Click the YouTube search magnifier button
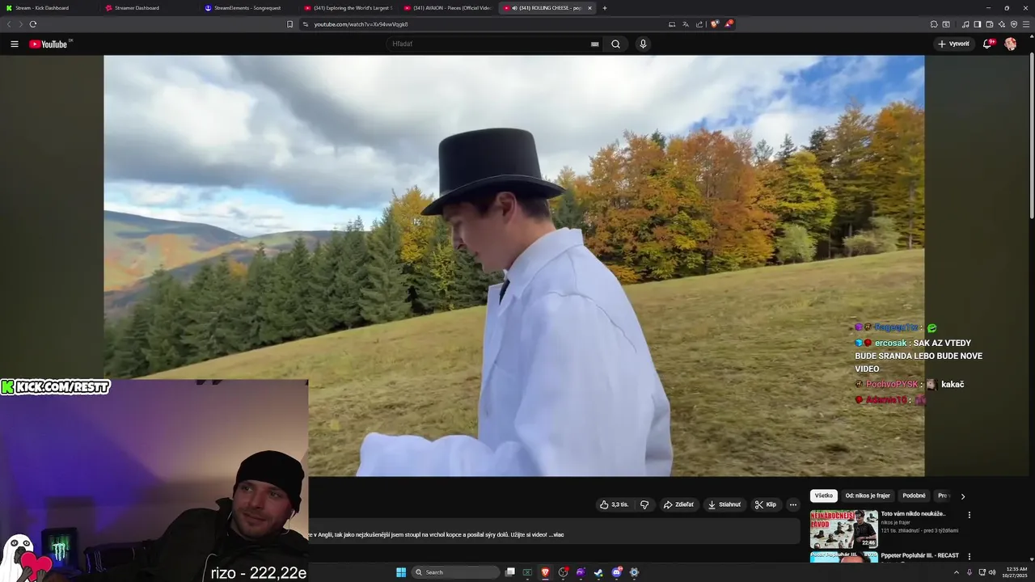This screenshot has height=582, width=1035. [x=615, y=44]
